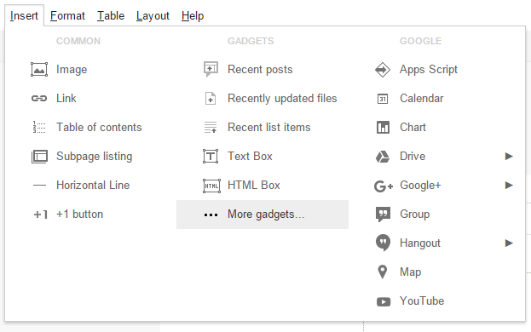Click the Recent list items icon
Viewport: 531px width, 332px height.
tap(211, 128)
